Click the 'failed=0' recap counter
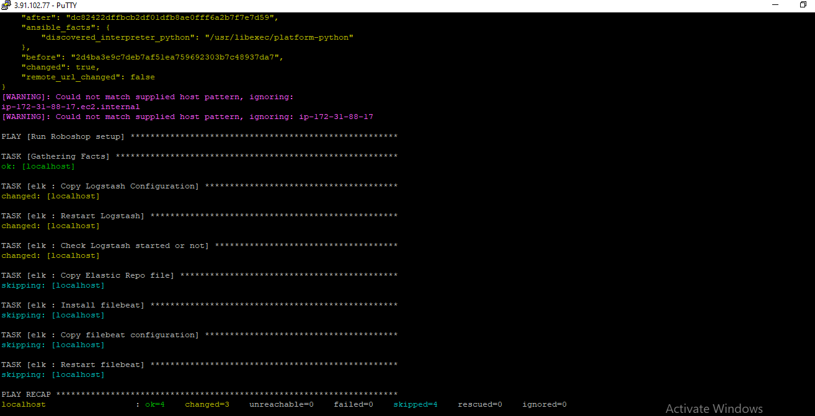Image resolution: width=815 pixels, height=416 pixels. [x=353, y=404]
